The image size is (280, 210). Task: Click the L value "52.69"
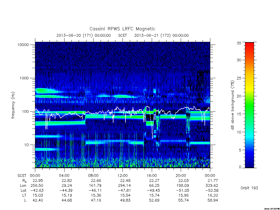154,200
